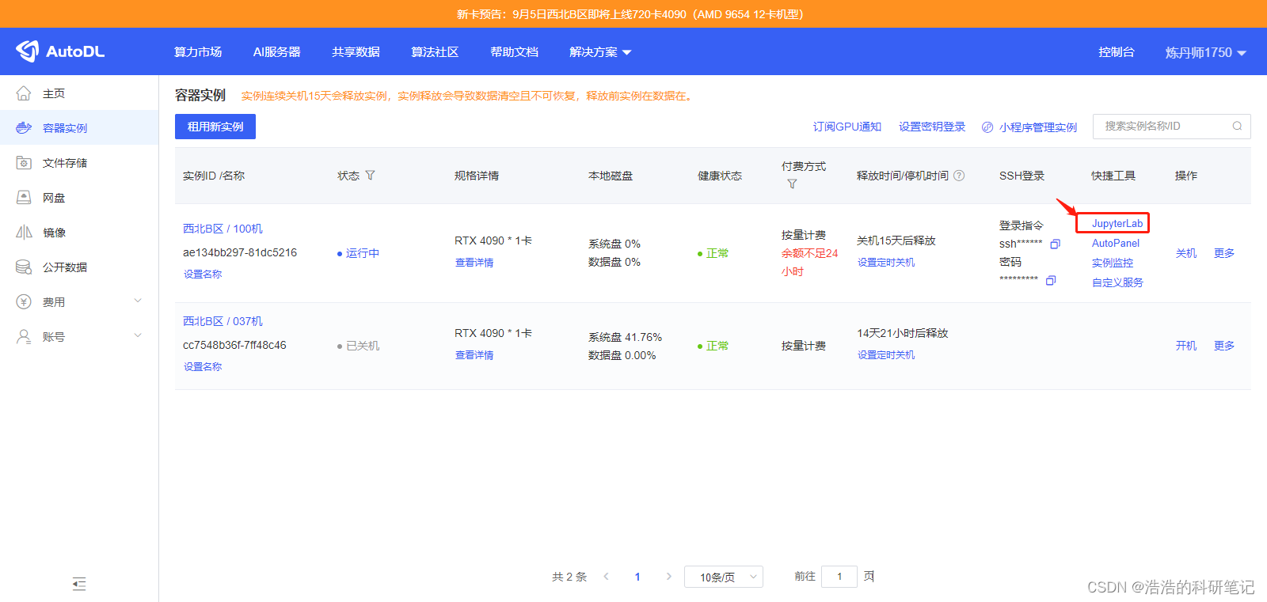The image size is (1267, 602).
Task: Copy the ssh login command with copy icon
Action: (1055, 244)
